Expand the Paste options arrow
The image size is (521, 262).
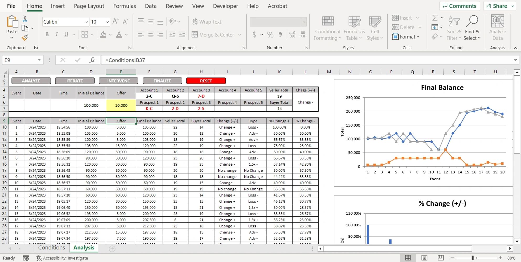(x=12, y=38)
